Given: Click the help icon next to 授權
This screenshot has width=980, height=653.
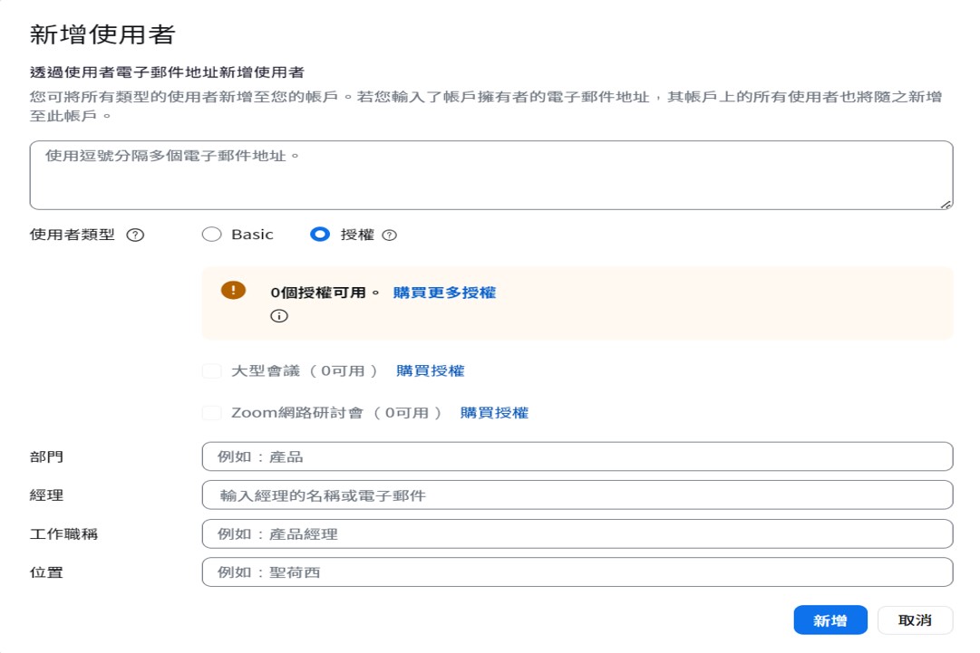Looking at the screenshot, I should (389, 235).
